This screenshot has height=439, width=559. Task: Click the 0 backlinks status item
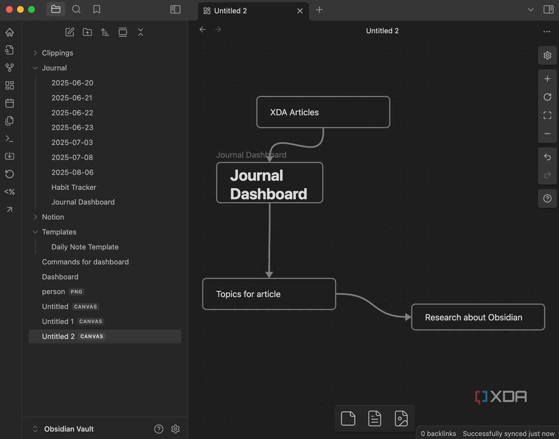[438, 434]
